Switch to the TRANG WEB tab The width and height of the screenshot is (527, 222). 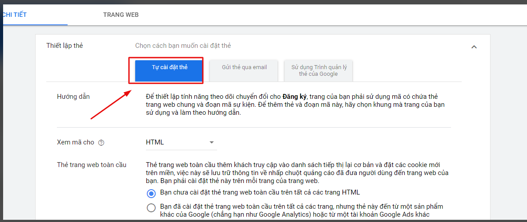121,15
